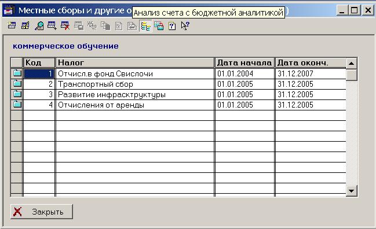This screenshot has width=376, height=229.
Task: Select the Транспортный сбор cell
Action: pos(135,84)
